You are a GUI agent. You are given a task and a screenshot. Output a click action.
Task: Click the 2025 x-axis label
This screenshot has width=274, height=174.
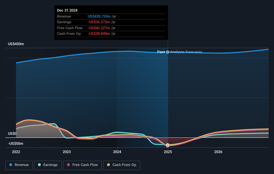168,152
